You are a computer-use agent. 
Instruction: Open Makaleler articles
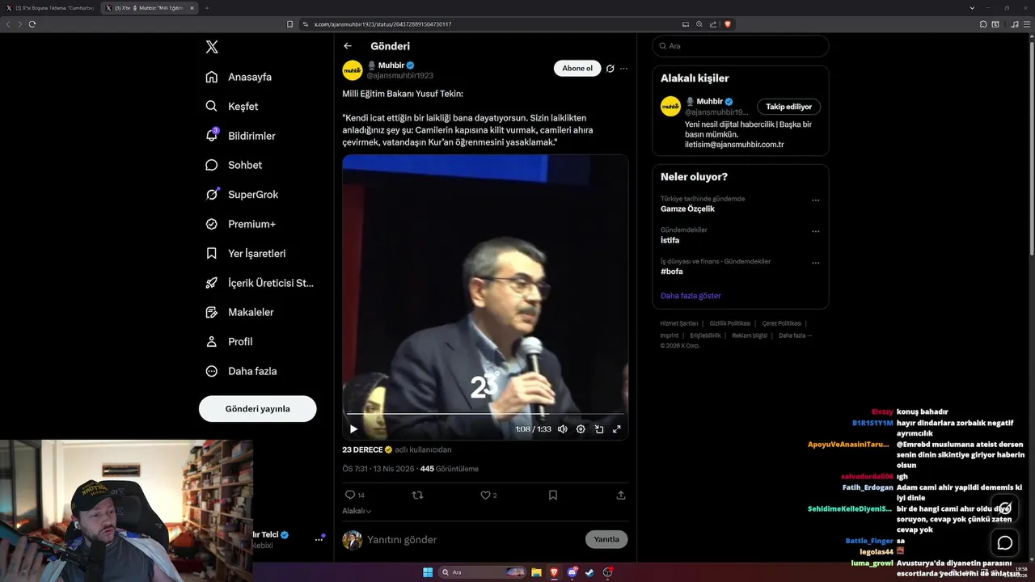[239, 312]
